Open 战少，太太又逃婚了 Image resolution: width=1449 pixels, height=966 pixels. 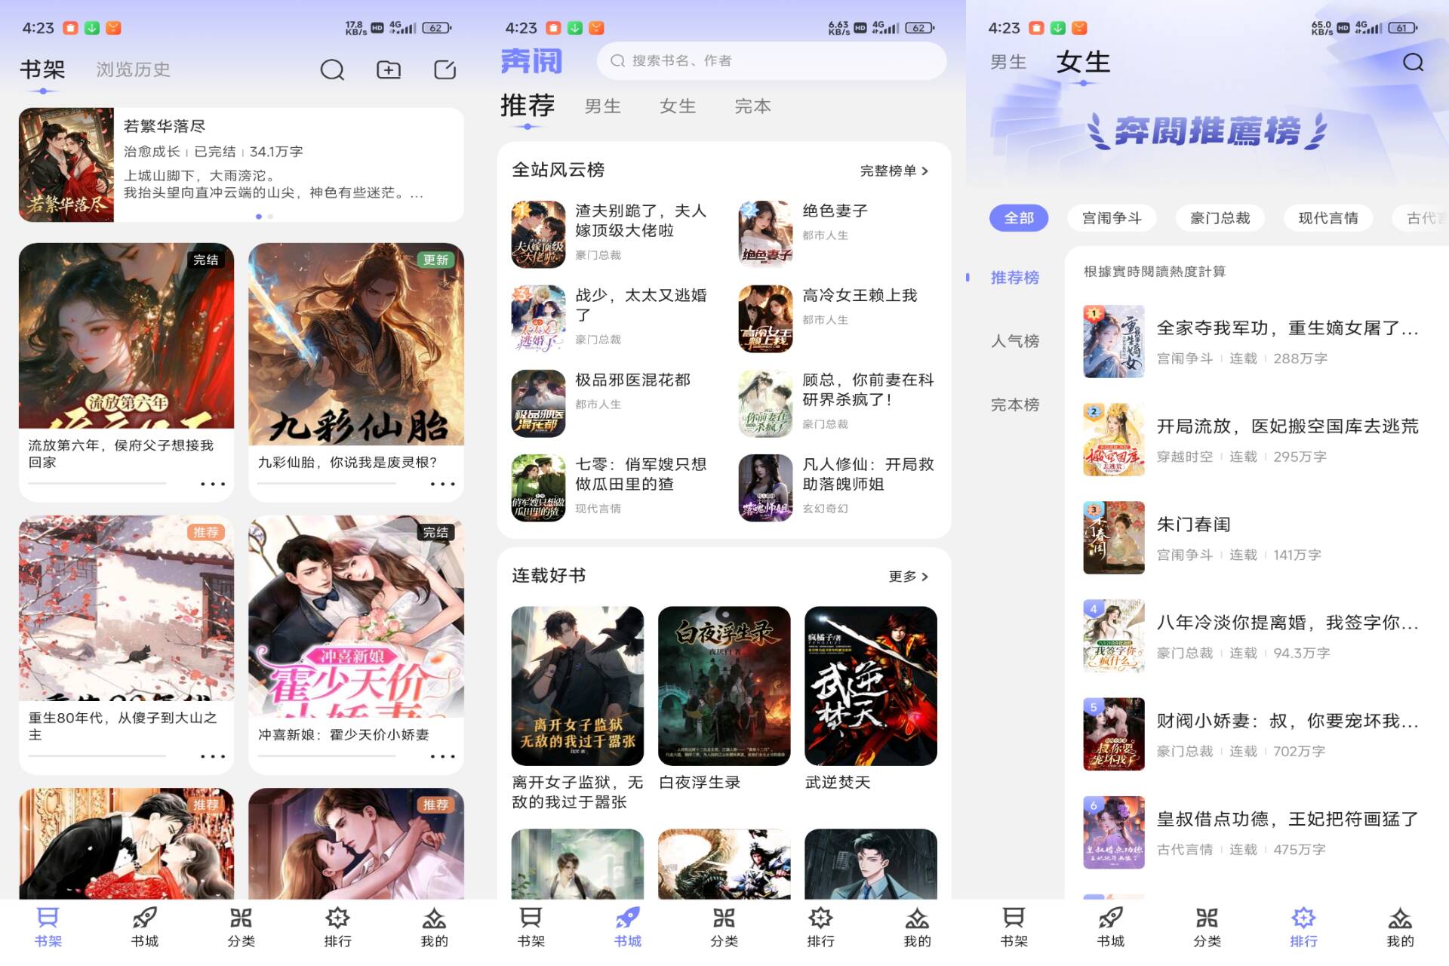tap(611, 318)
